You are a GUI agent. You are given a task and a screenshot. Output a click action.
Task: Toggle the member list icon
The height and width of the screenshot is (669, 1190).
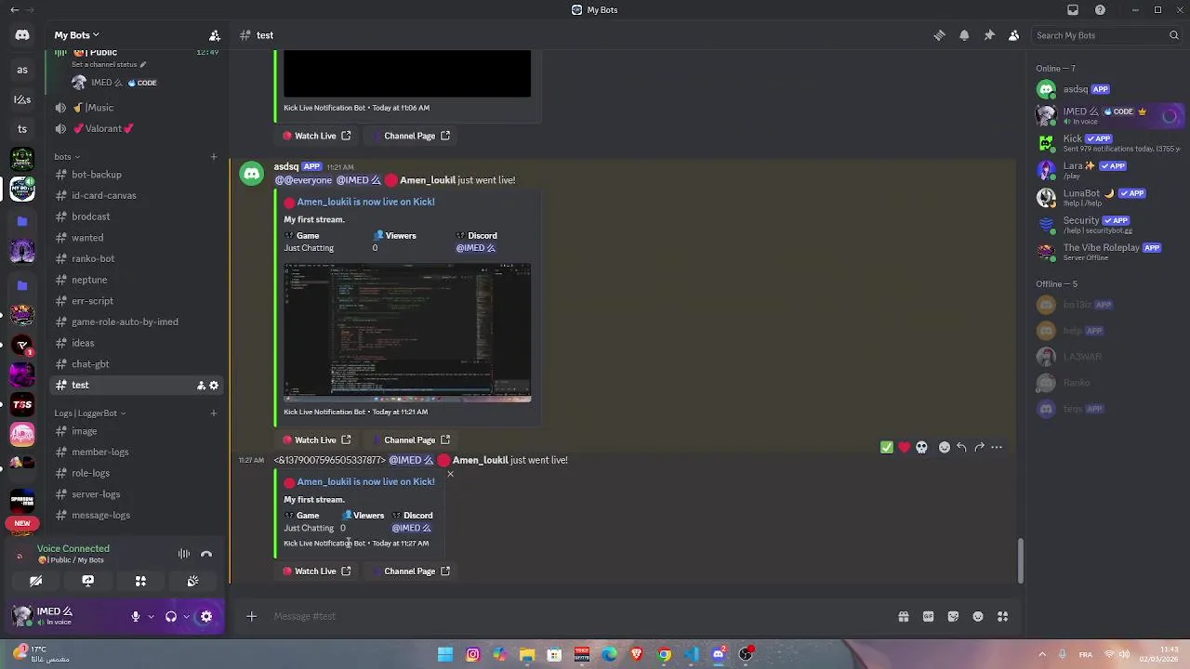tap(1013, 35)
